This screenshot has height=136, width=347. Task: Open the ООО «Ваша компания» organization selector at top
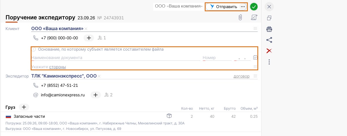pos(179,6)
